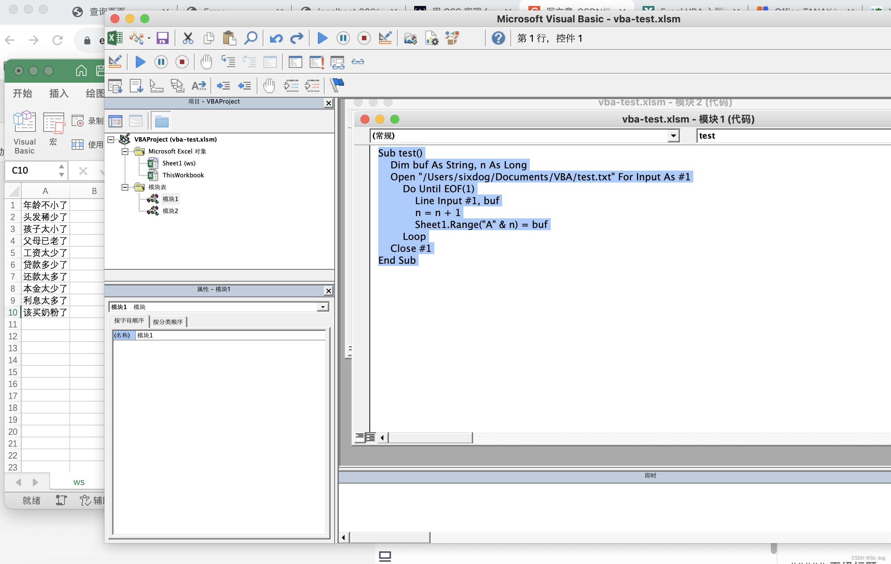The width and height of the screenshot is (891, 564).
Task: Copy selected code using copy icon
Action: click(209, 38)
